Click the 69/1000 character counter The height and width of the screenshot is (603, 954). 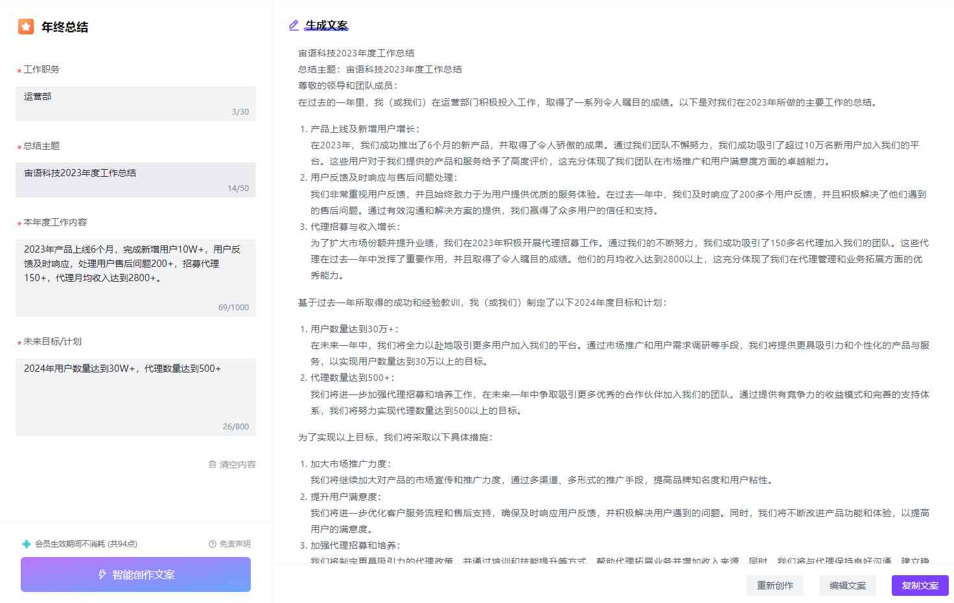pyautogui.click(x=233, y=308)
